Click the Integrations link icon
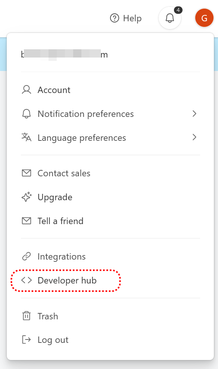The image size is (218, 369). tap(27, 256)
